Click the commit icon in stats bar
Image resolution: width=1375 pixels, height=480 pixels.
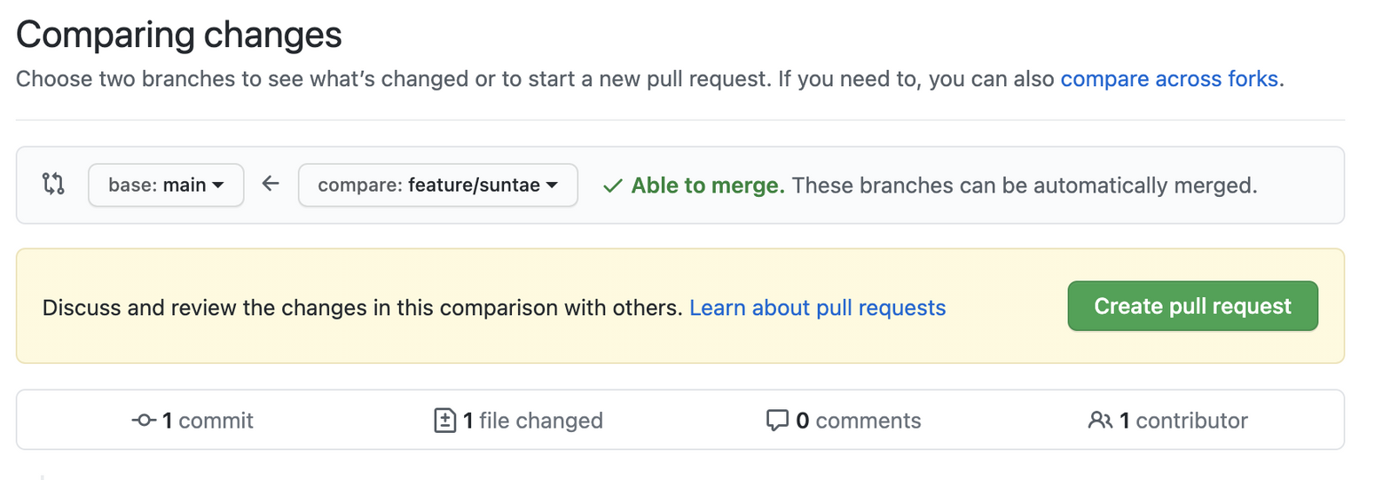(144, 421)
